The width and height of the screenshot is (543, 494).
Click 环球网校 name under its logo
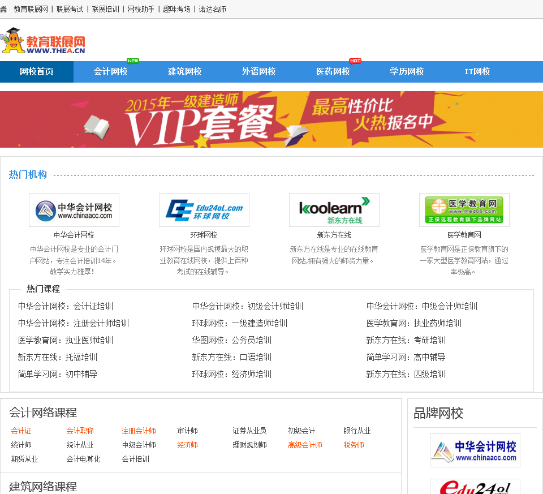click(204, 235)
